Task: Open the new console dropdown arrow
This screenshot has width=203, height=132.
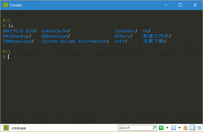Action: tap(167, 128)
